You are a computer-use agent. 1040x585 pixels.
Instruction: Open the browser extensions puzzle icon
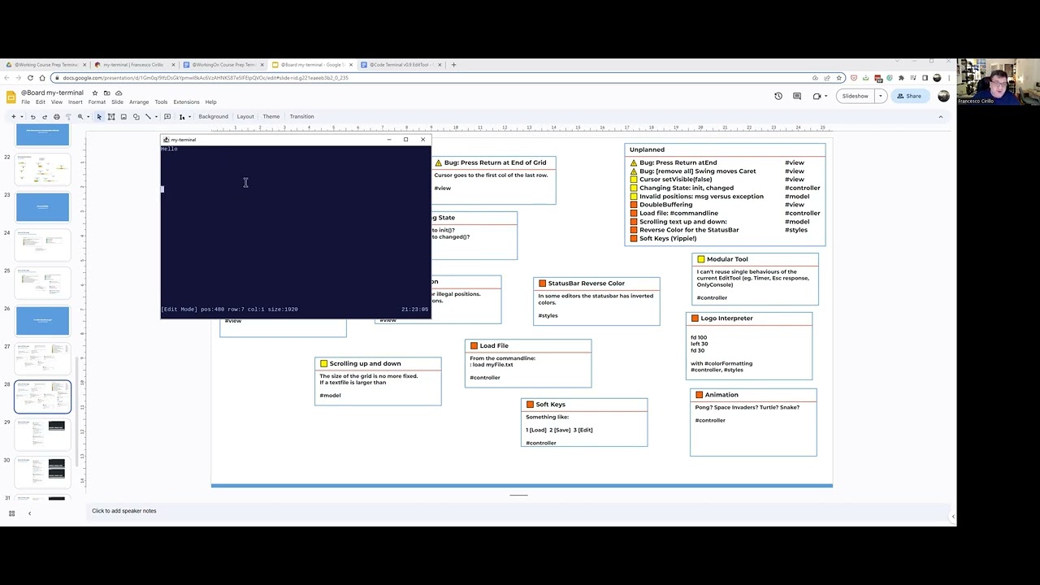click(x=901, y=78)
